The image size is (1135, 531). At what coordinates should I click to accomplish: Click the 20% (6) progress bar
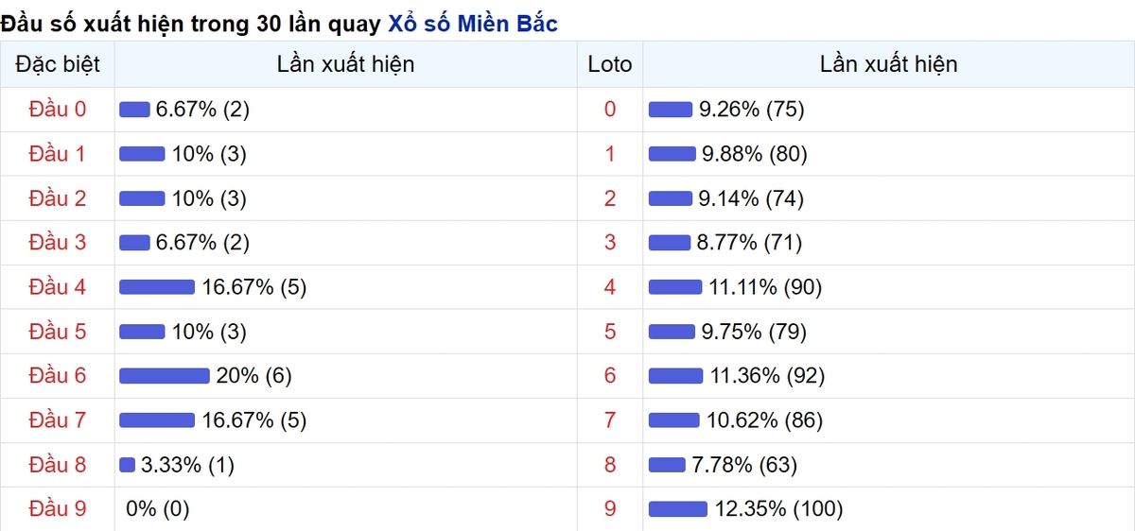(x=165, y=376)
